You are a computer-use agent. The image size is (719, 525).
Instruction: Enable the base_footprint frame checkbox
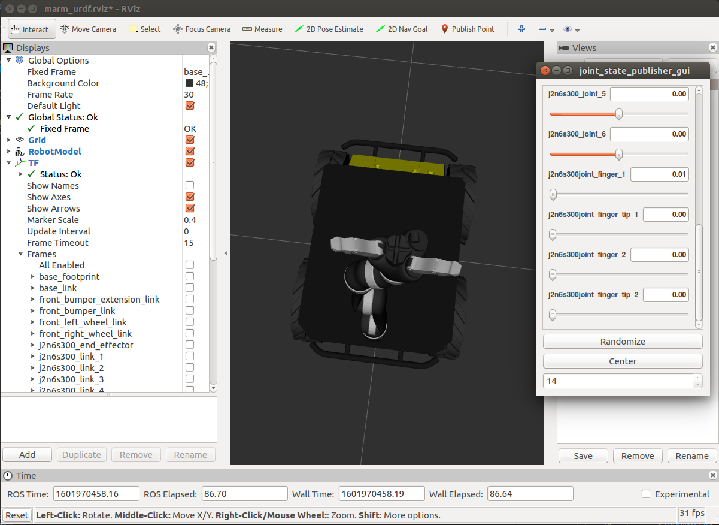[190, 276]
